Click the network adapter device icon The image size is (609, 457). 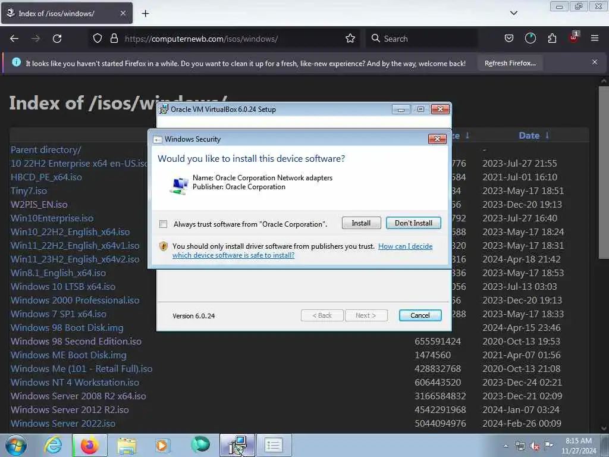pos(179,186)
